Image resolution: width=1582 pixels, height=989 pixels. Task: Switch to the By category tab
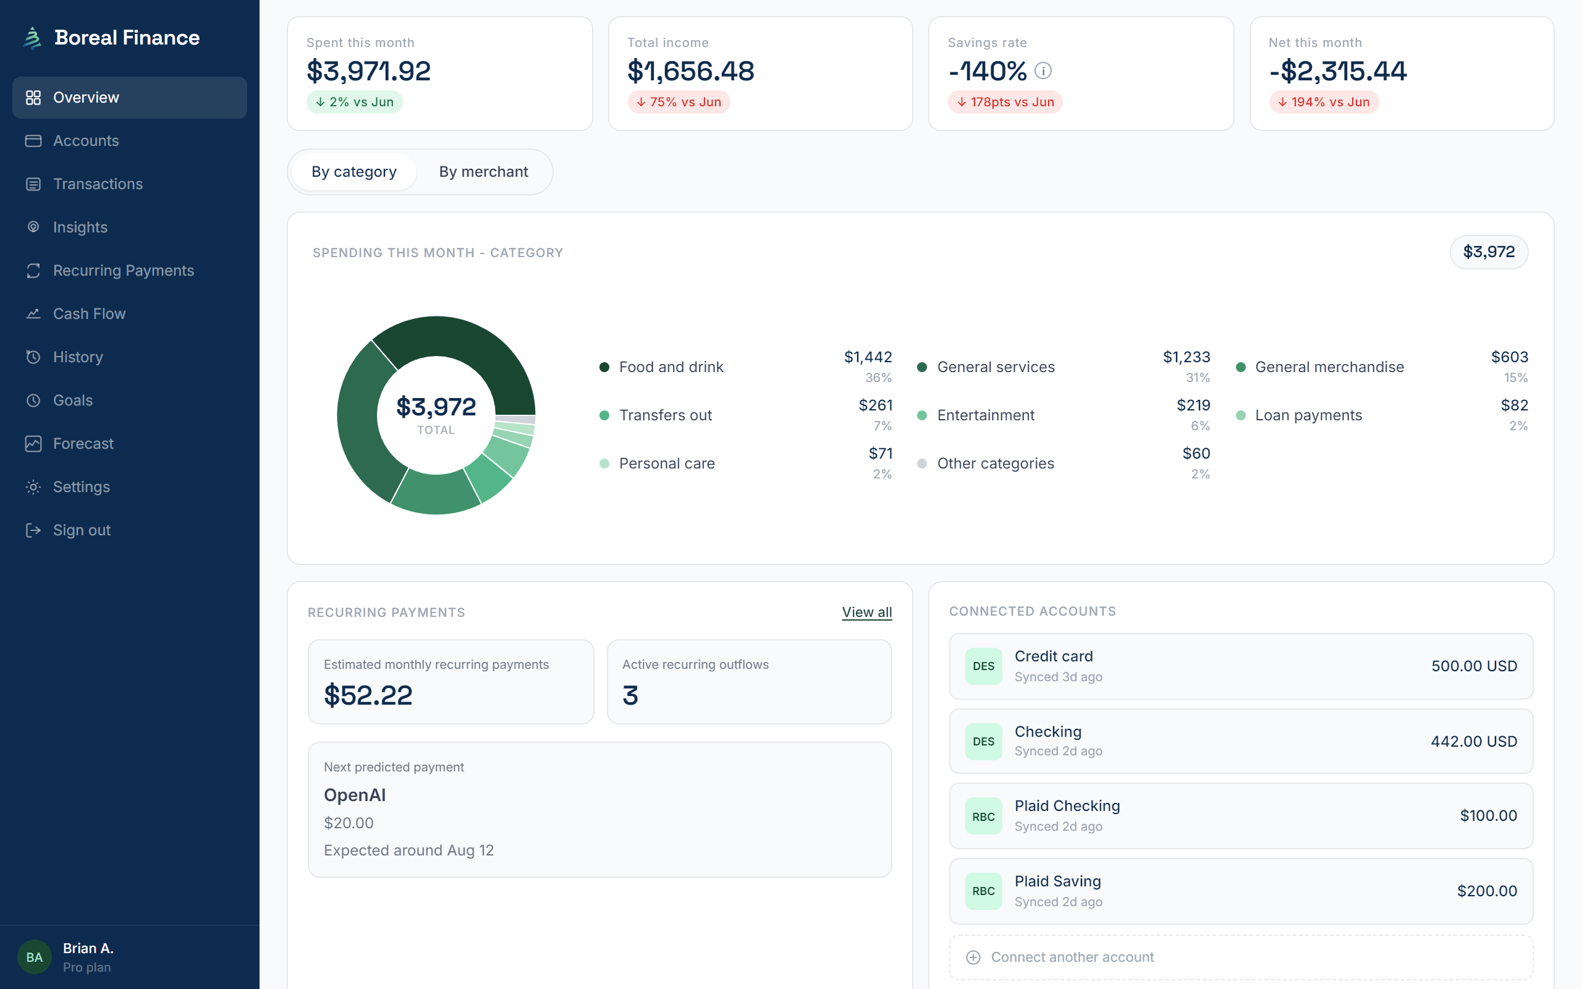tap(353, 172)
